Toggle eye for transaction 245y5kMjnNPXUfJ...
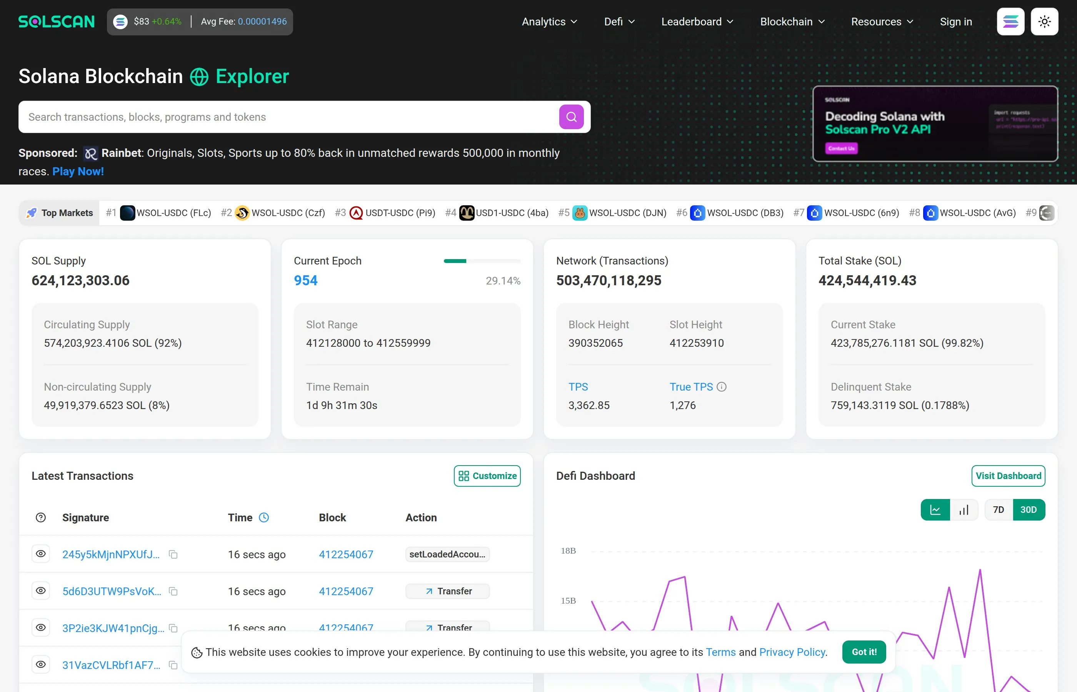1077x692 pixels. pyautogui.click(x=41, y=554)
